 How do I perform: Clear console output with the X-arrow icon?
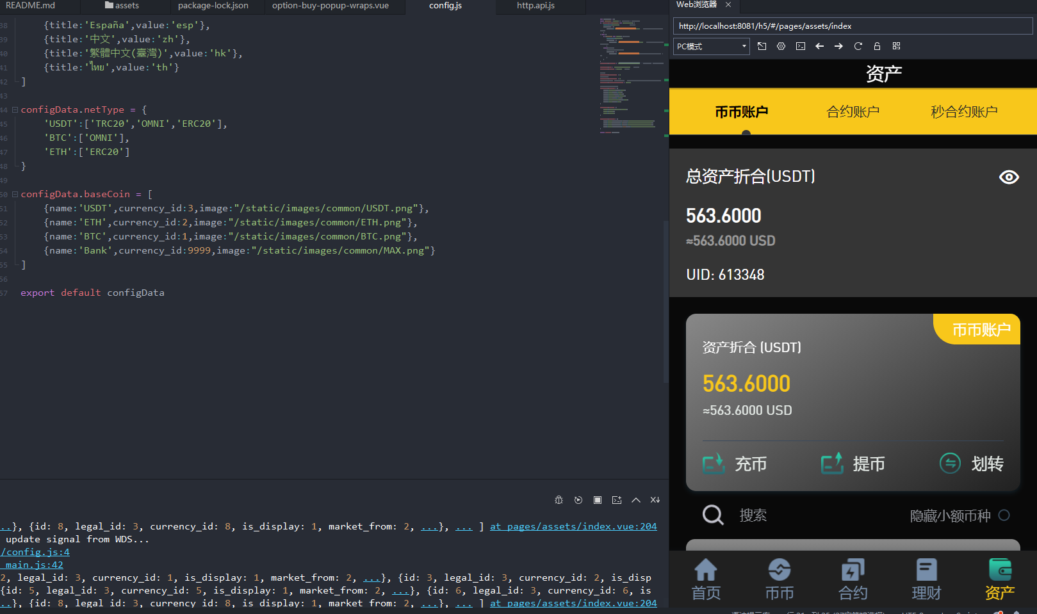655,500
